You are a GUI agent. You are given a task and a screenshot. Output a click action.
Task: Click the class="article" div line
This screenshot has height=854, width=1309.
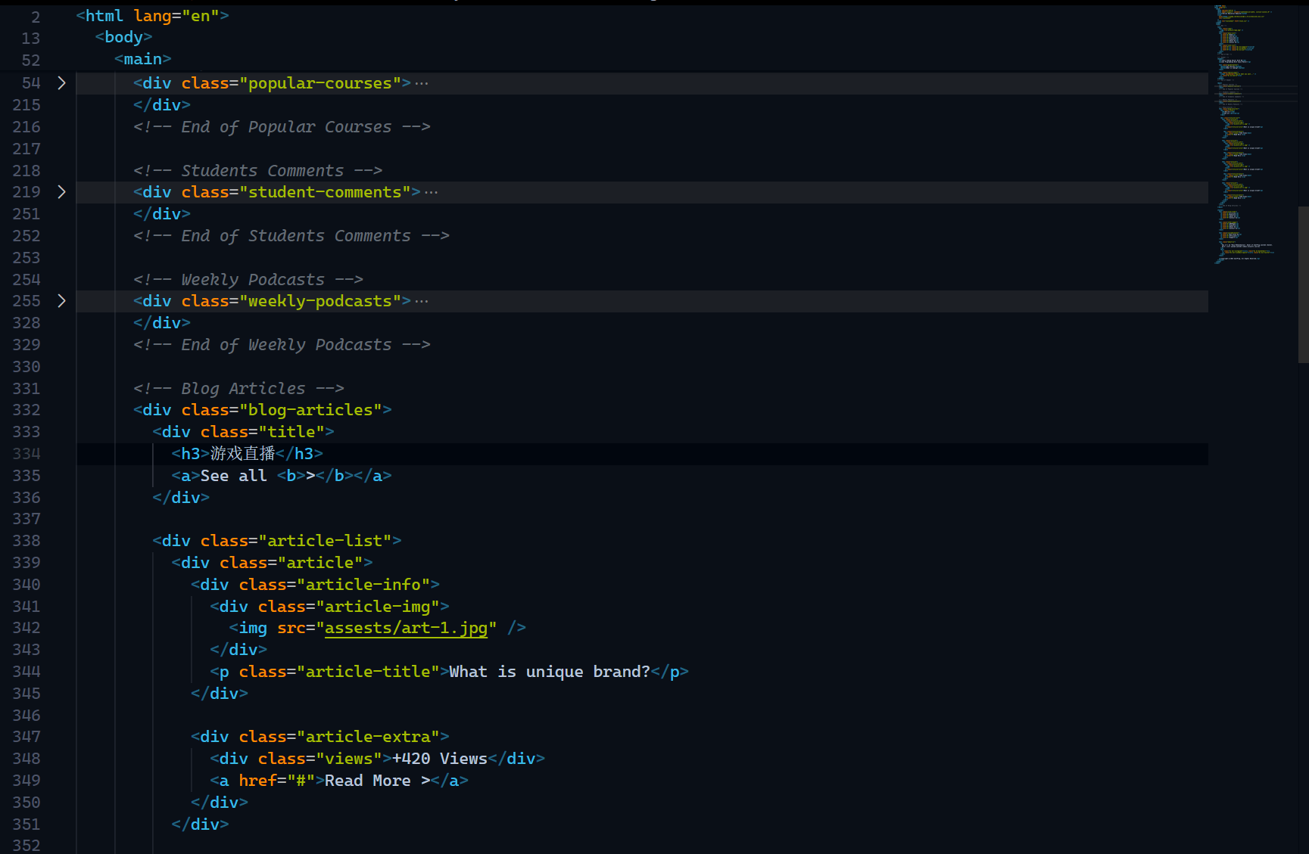pyautogui.click(x=272, y=563)
